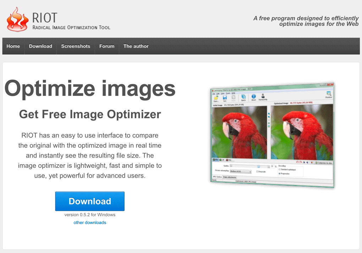
Task: Click the blue About info icon
Action: 253,97
